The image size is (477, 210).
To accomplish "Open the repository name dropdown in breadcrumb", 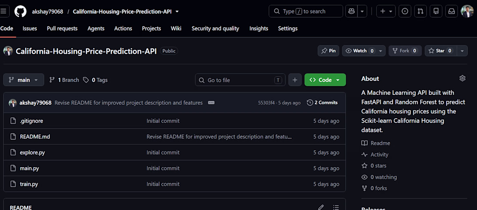I will tap(177, 12).
